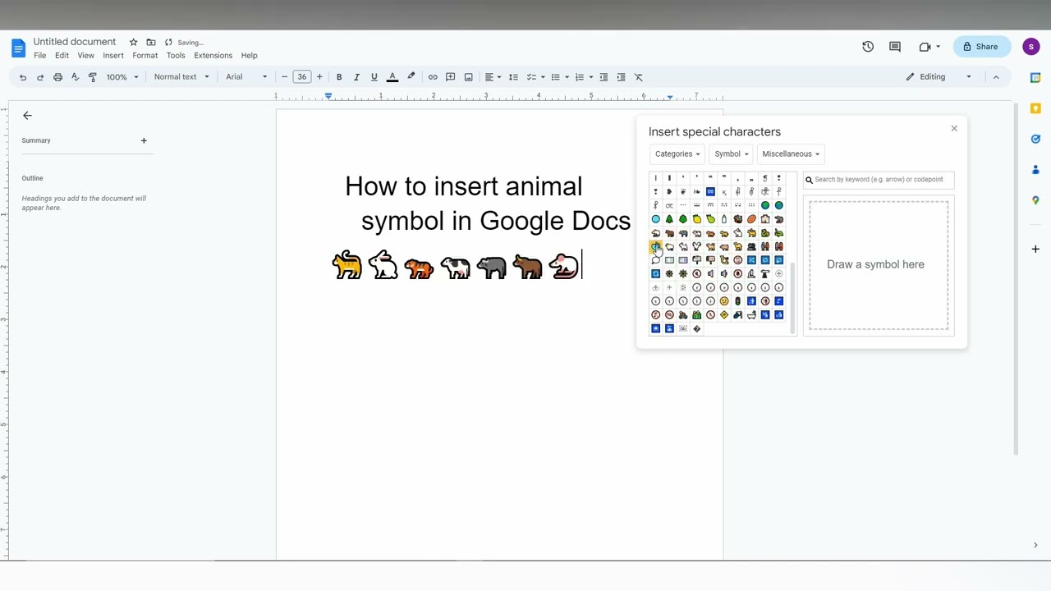Insert the microscope symbol
This screenshot has width=1051, height=591.
pos(751,273)
